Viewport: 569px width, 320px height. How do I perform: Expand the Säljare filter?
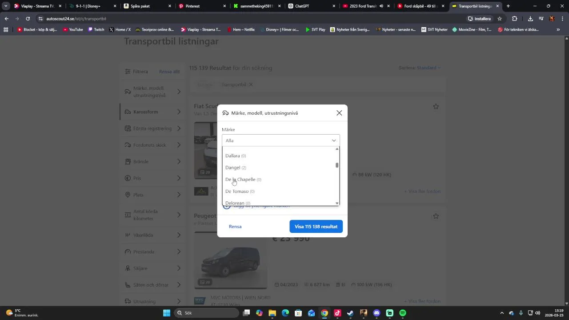click(152, 268)
